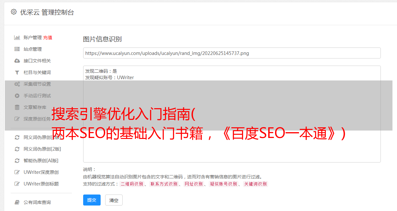Click the 疑似账号识别 filter tag
Image resolution: width=397 pixels, height=211 pixels.
click(223, 184)
